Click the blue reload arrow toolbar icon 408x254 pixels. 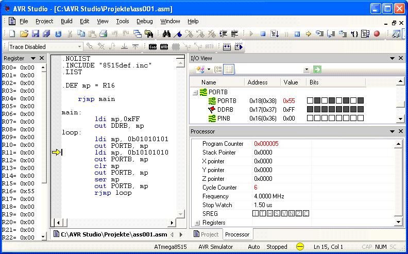58,33
